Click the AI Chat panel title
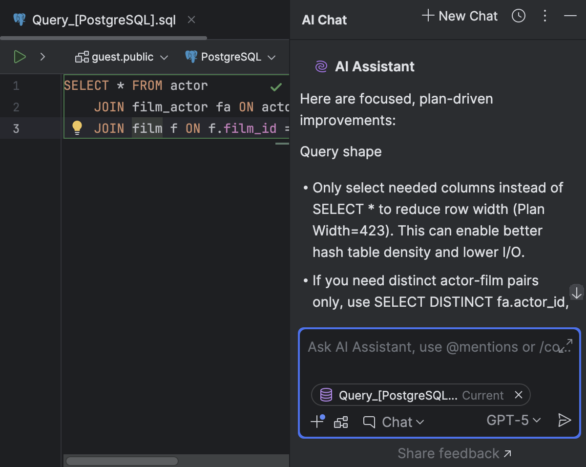The width and height of the screenshot is (586, 467). pyautogui.click(x=324, y=20)
